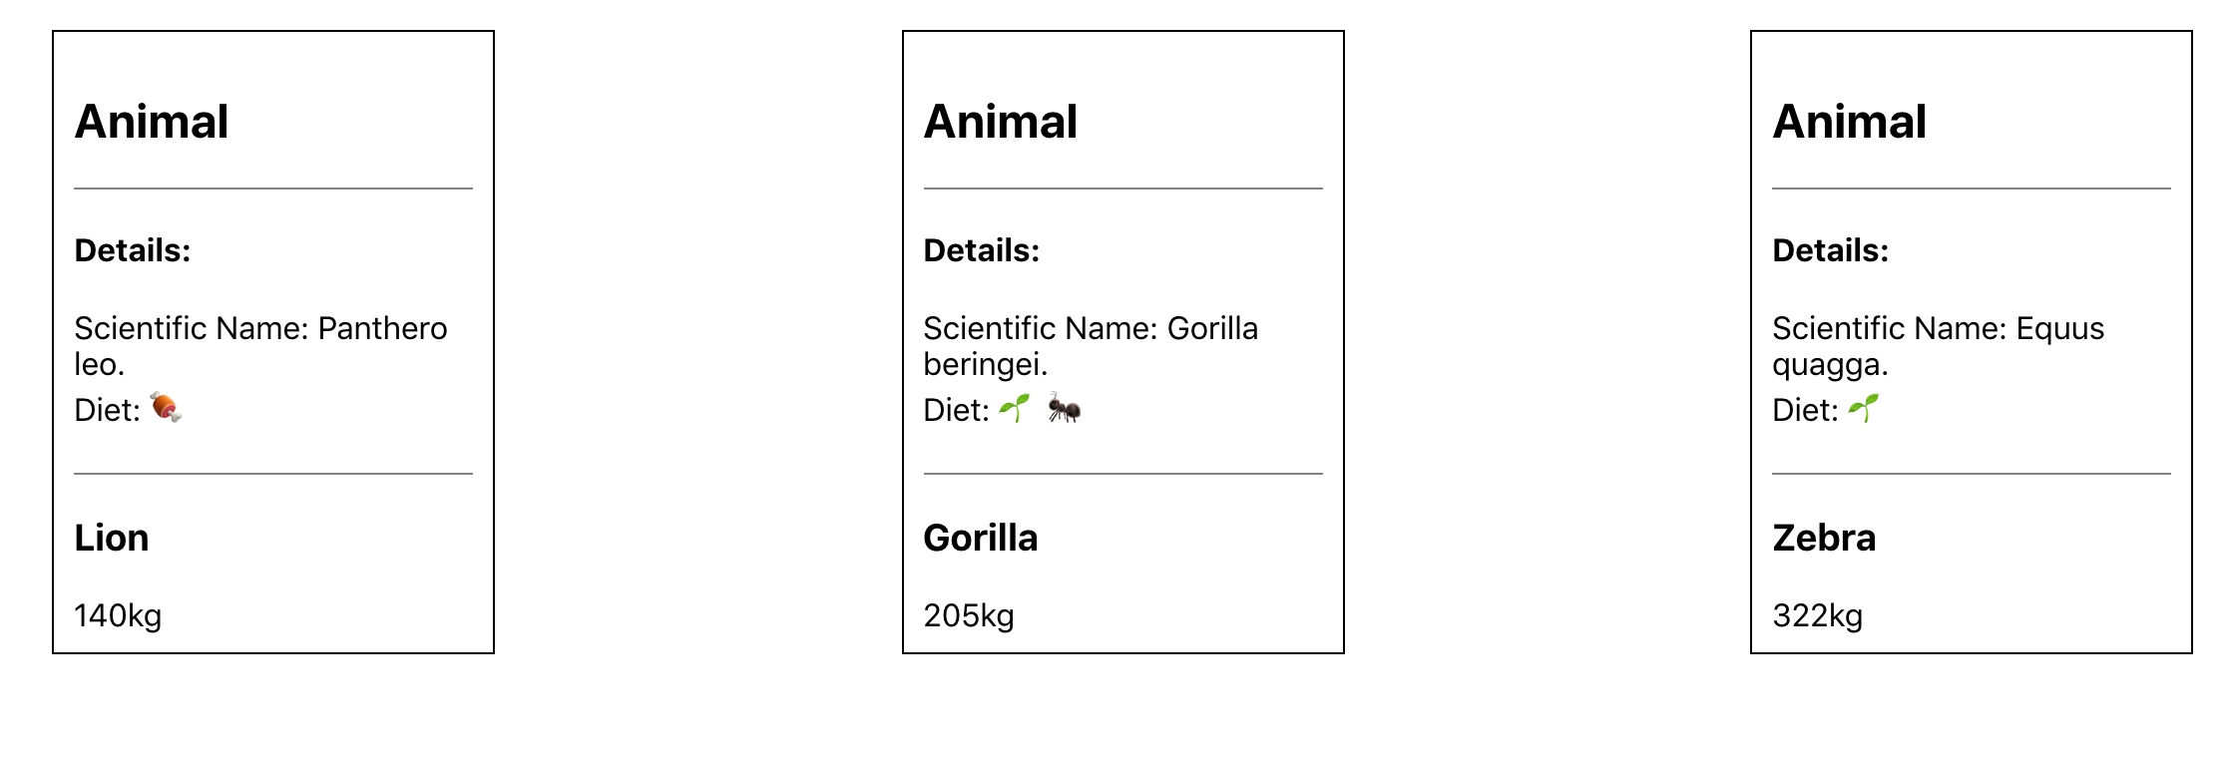Click the Details label in the Gorilla card
The image size is (2229, 758).
pyautogui.click(x=982, y=250)
